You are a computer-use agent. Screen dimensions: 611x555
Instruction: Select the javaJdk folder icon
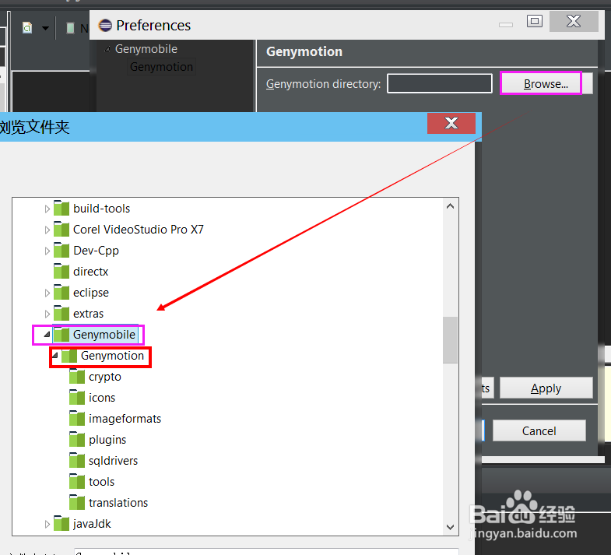pos(61,523)
